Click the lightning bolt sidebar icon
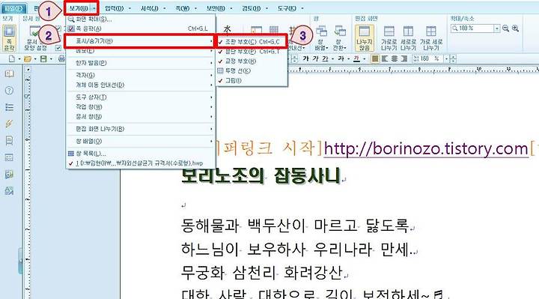The image size is (539, 299). pyautogui.click(x=9, y=124)
